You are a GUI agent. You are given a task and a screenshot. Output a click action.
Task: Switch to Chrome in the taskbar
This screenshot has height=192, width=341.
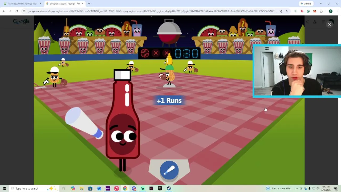pos(125,189)
